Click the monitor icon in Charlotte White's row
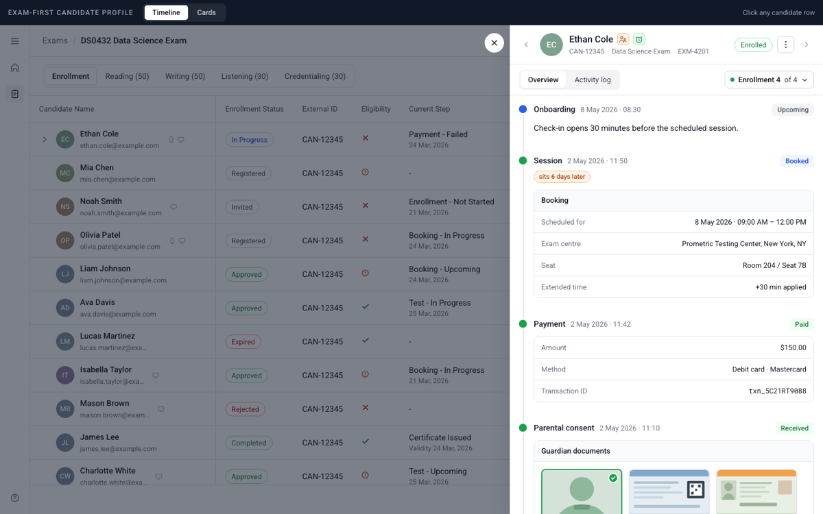 coord(158,476)
